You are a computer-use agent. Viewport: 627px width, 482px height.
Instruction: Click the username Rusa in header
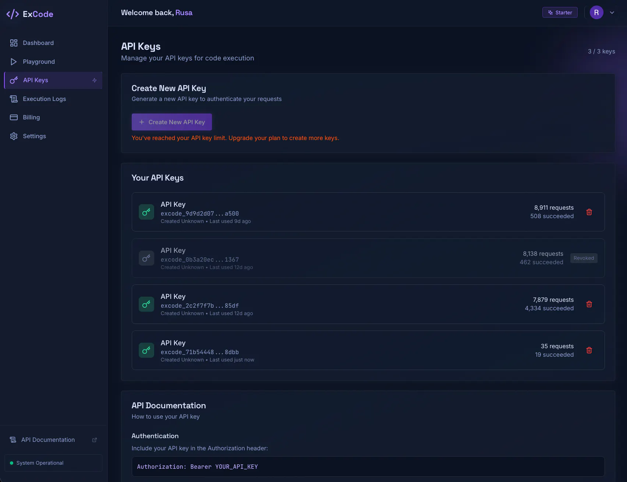point(184,13)
